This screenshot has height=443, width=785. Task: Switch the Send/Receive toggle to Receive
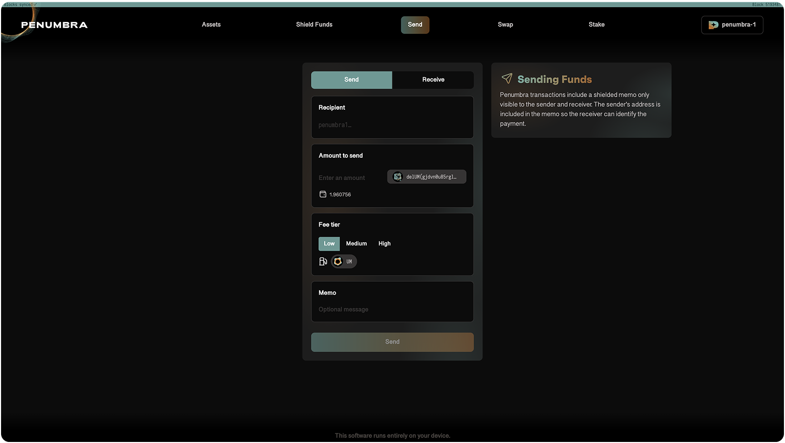(x=432, y=79)
